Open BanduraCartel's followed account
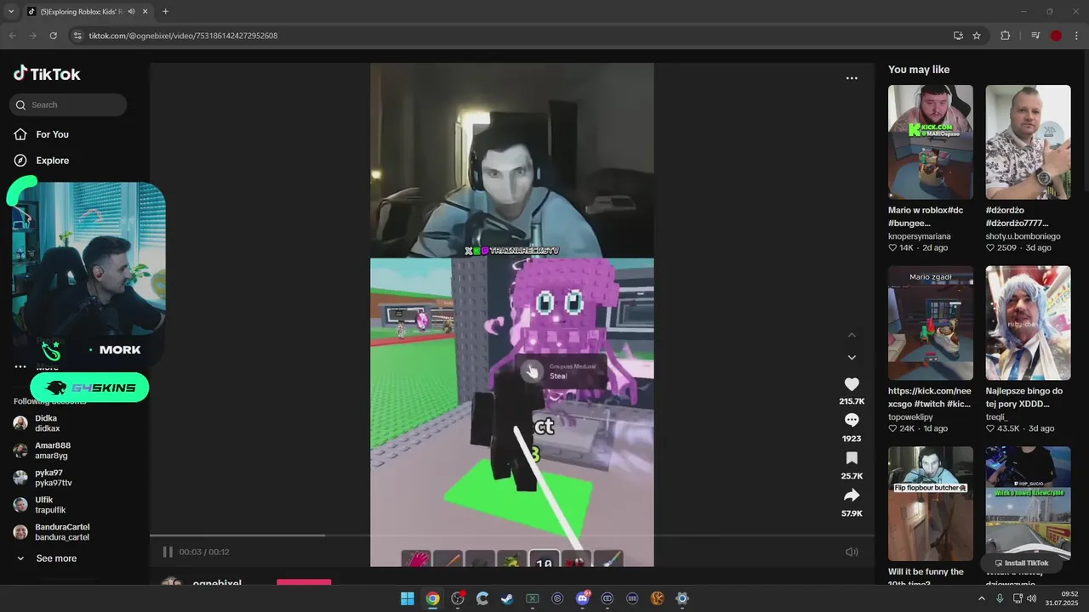Screen dimensions: 1089x612 51,532
